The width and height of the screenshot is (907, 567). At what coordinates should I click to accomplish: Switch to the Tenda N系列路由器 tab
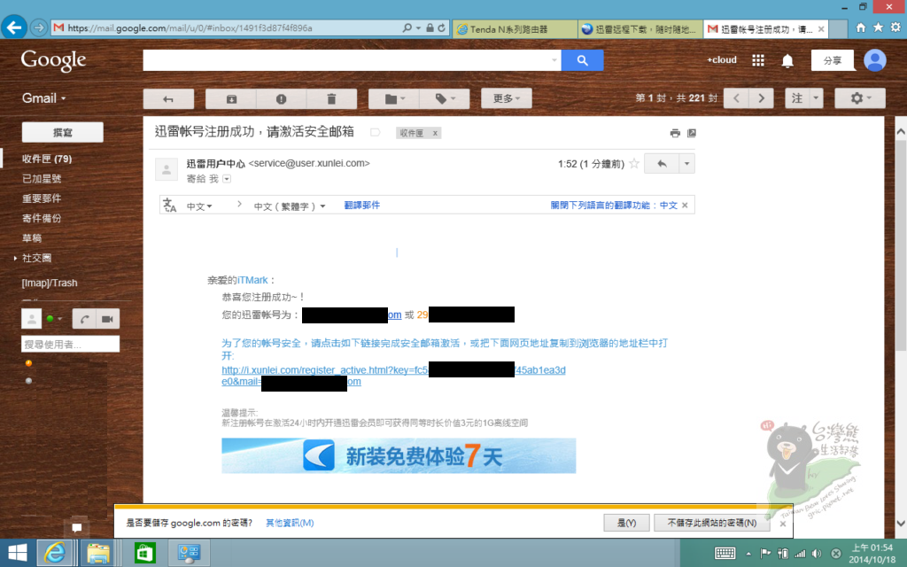click(515, 29)
